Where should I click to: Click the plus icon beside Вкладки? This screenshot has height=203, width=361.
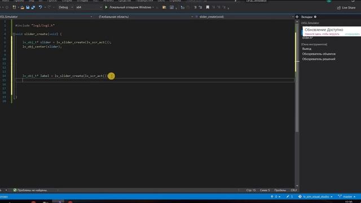(297, 17)
